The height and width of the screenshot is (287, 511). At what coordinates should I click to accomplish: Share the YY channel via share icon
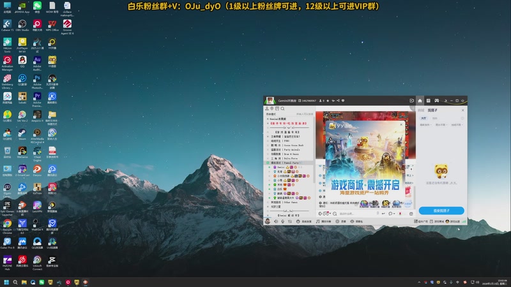(x=338, y=101)
